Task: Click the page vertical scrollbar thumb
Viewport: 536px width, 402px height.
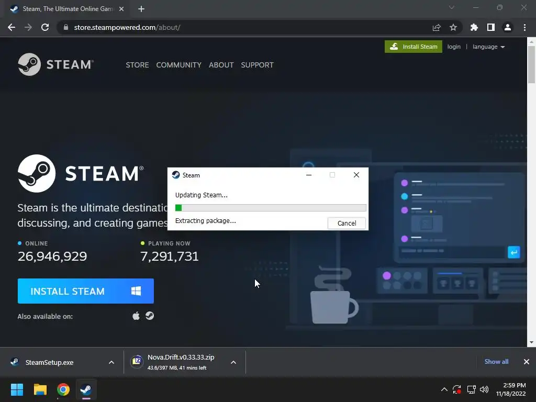Action: coord(531,64)
